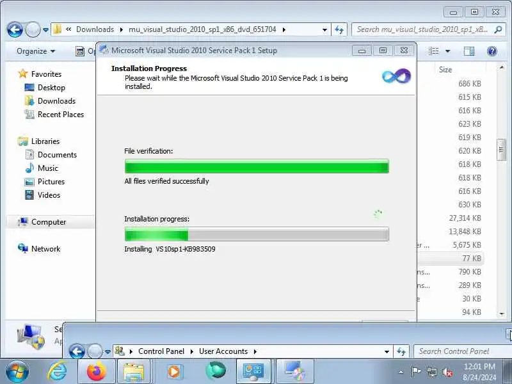Open recent pages dropdown in Control Panel window
The height and width of the screenshot is (384, 512).
(x=108, y=351)
